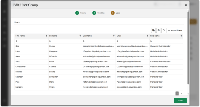Click username adicamillo@globalguardian.com
The height and width of the screenshot is (107, 200).
click(x=96, y=56)
